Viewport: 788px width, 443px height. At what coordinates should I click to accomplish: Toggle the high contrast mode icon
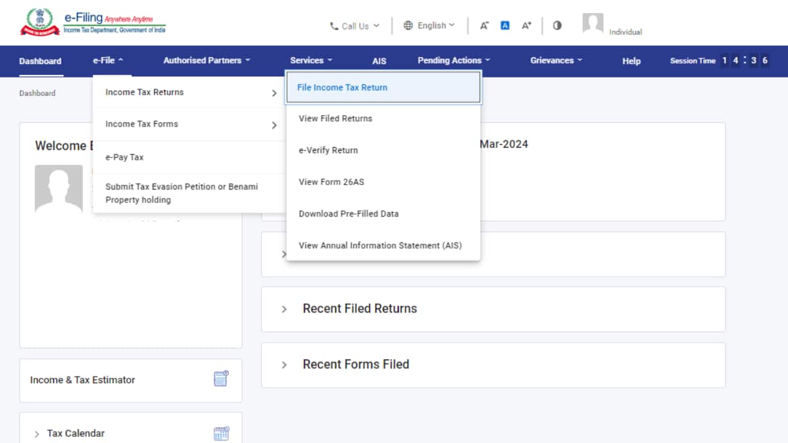(557, 26)
